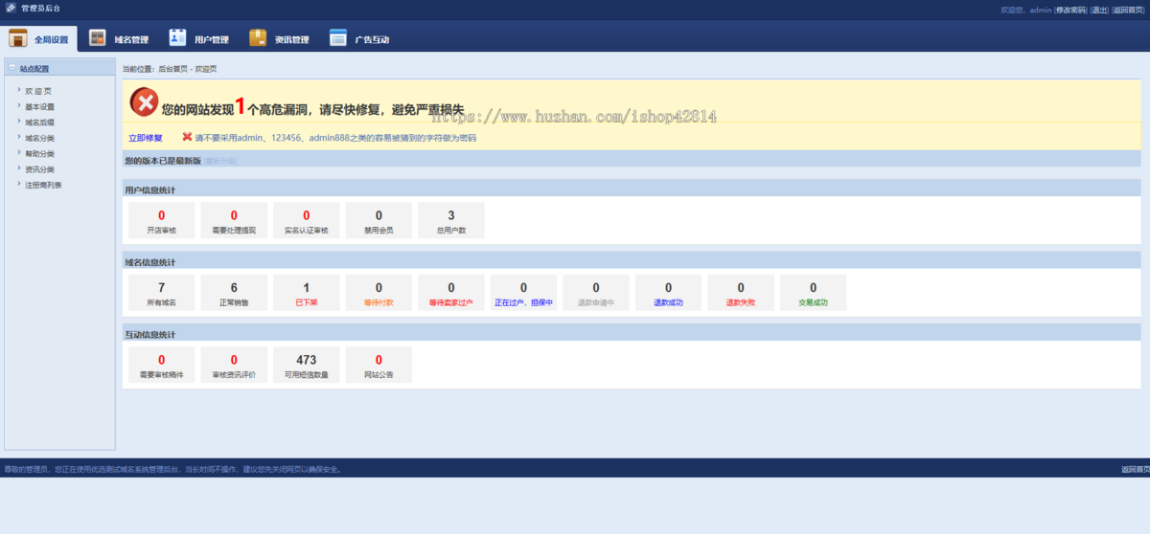
Task: Open 域名管理 via its grid icon
Action: coord(97,37)
